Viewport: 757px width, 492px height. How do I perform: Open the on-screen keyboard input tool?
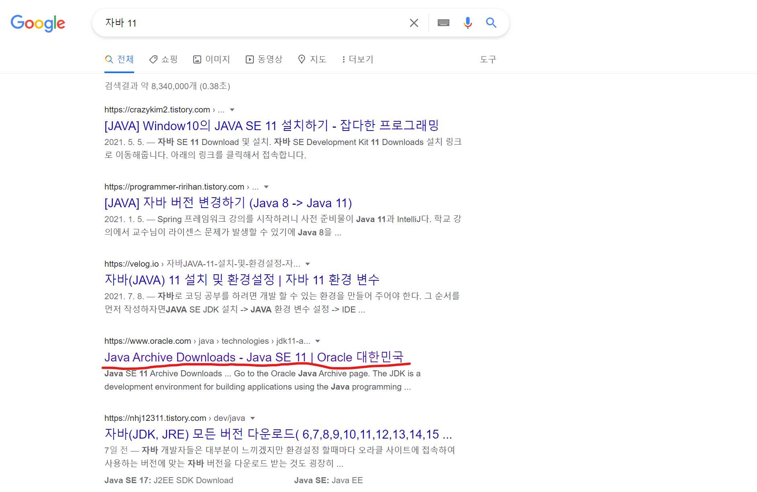click(x=443, y=23)
